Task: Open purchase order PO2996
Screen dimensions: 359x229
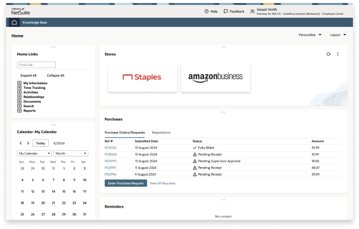Action: tap(110, 174)
